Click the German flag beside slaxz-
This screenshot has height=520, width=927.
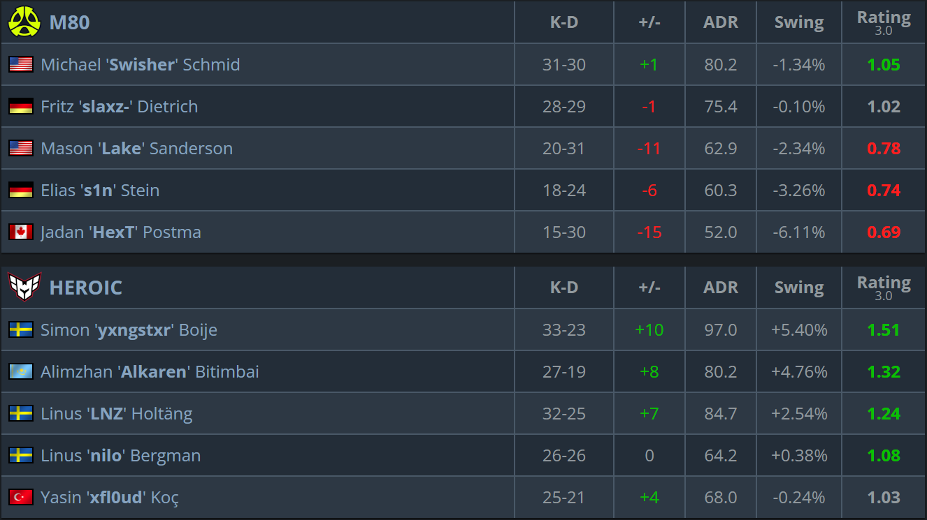[21, 106]
